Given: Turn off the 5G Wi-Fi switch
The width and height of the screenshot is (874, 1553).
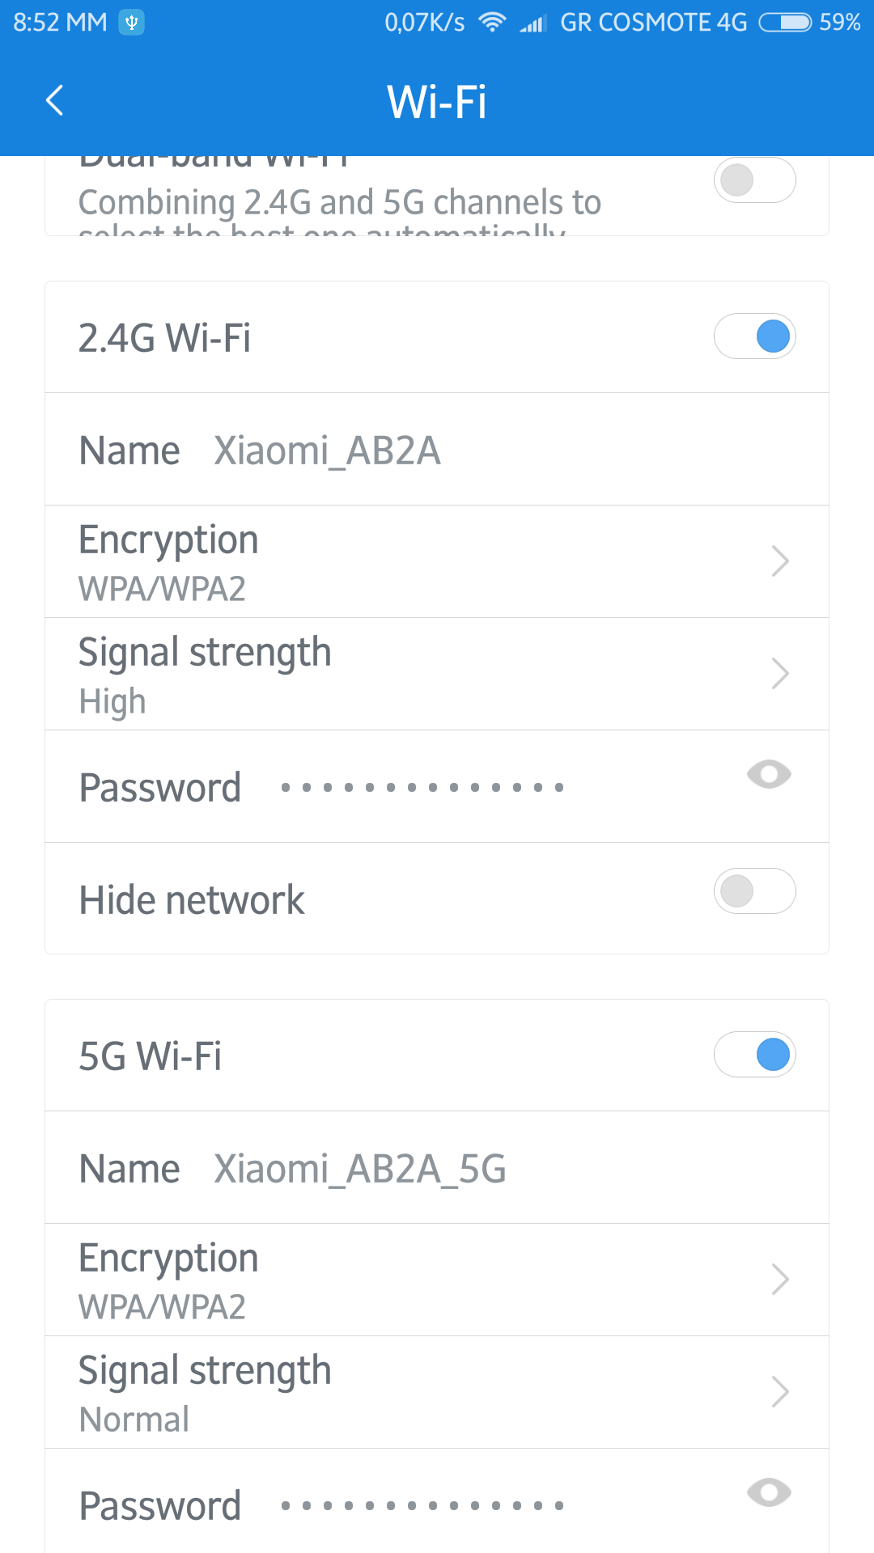Looking at the screenshot, I should (x=754, y=1055).
